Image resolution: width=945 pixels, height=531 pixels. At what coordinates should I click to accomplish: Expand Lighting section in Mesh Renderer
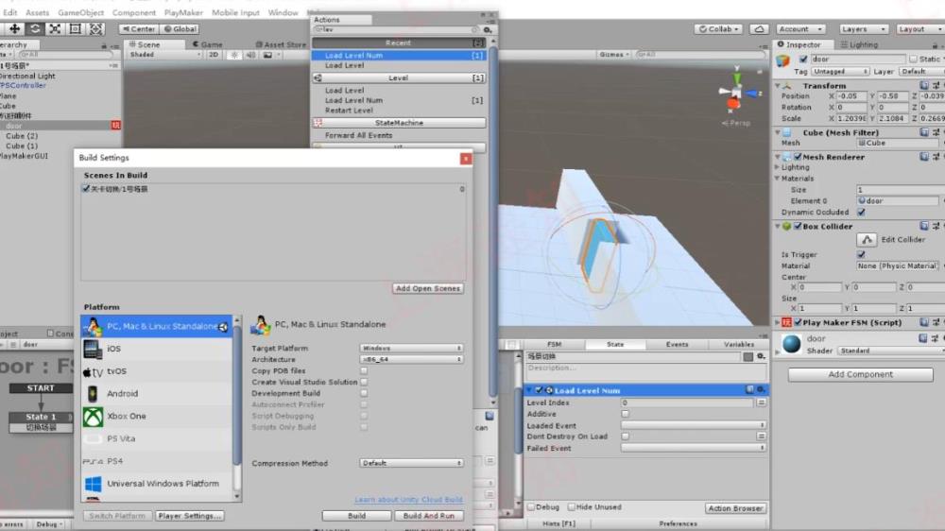(778, 167)
